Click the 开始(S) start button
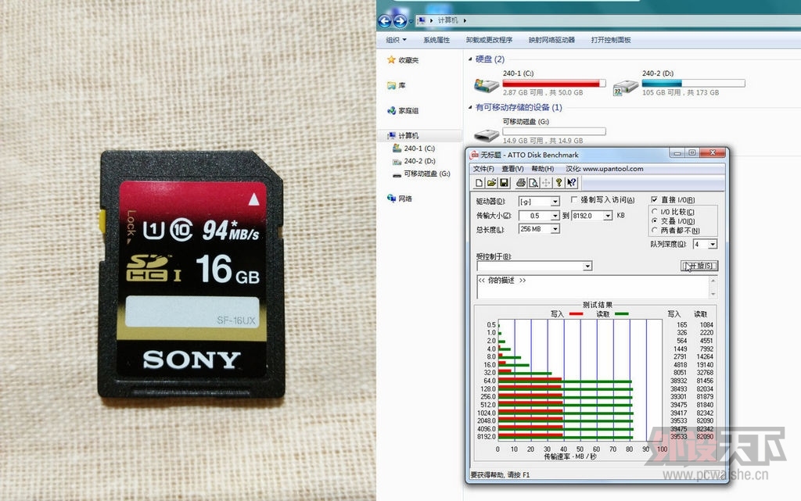Screen dimensions: 801x501 (699, 266)
